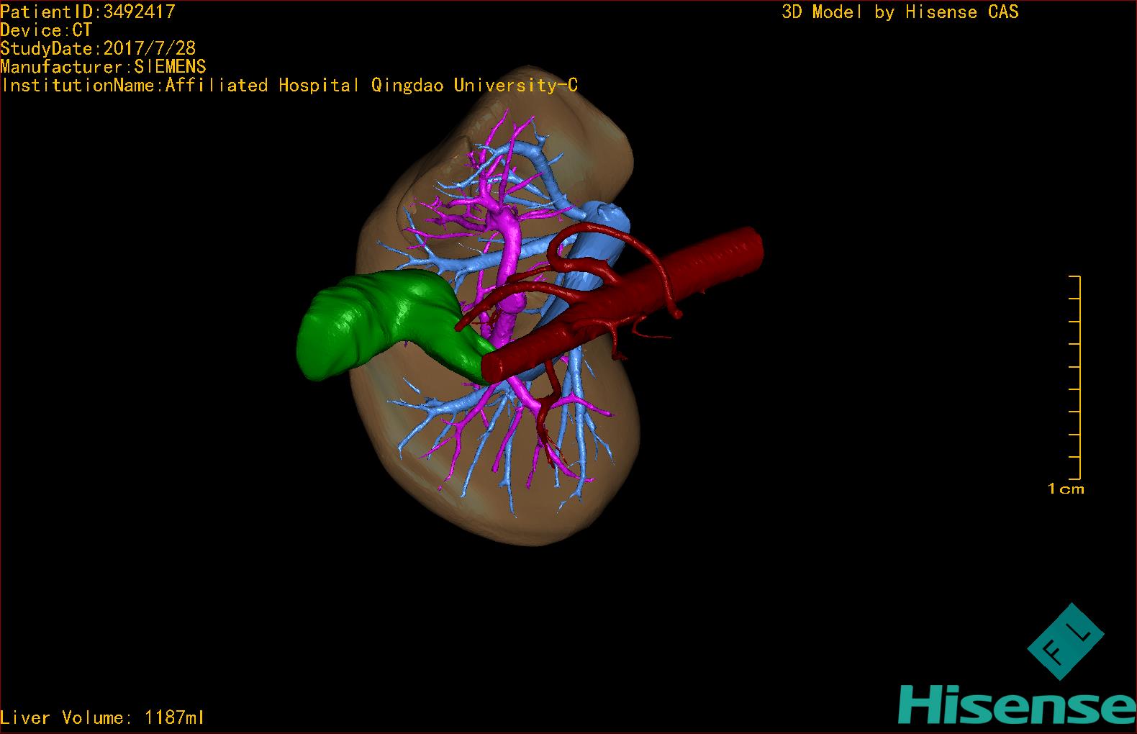Select the Manufacturer:SIEMENS text
The width and height of the screenshot is (1137, 734).
click(103, 67)
